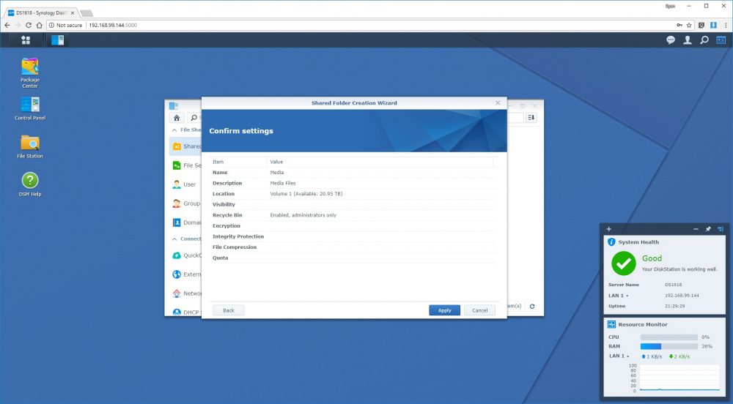Open DSM search magnifier icon
The height and width of the screenshot is (404, 733).
point(704,40)
